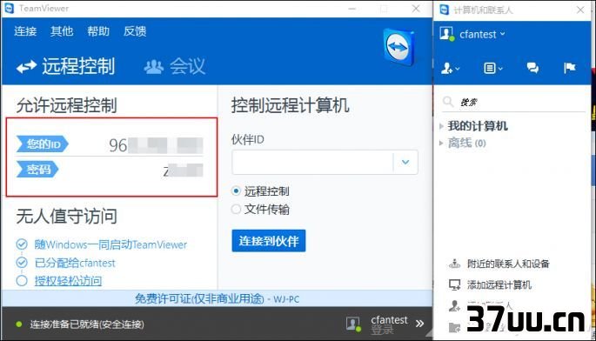Screen dimensions: 596x341
Task: Click the status bar account avatar icon
Action: (353, 324)
